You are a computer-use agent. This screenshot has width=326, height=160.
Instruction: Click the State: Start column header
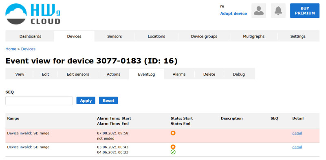(181, 118)
